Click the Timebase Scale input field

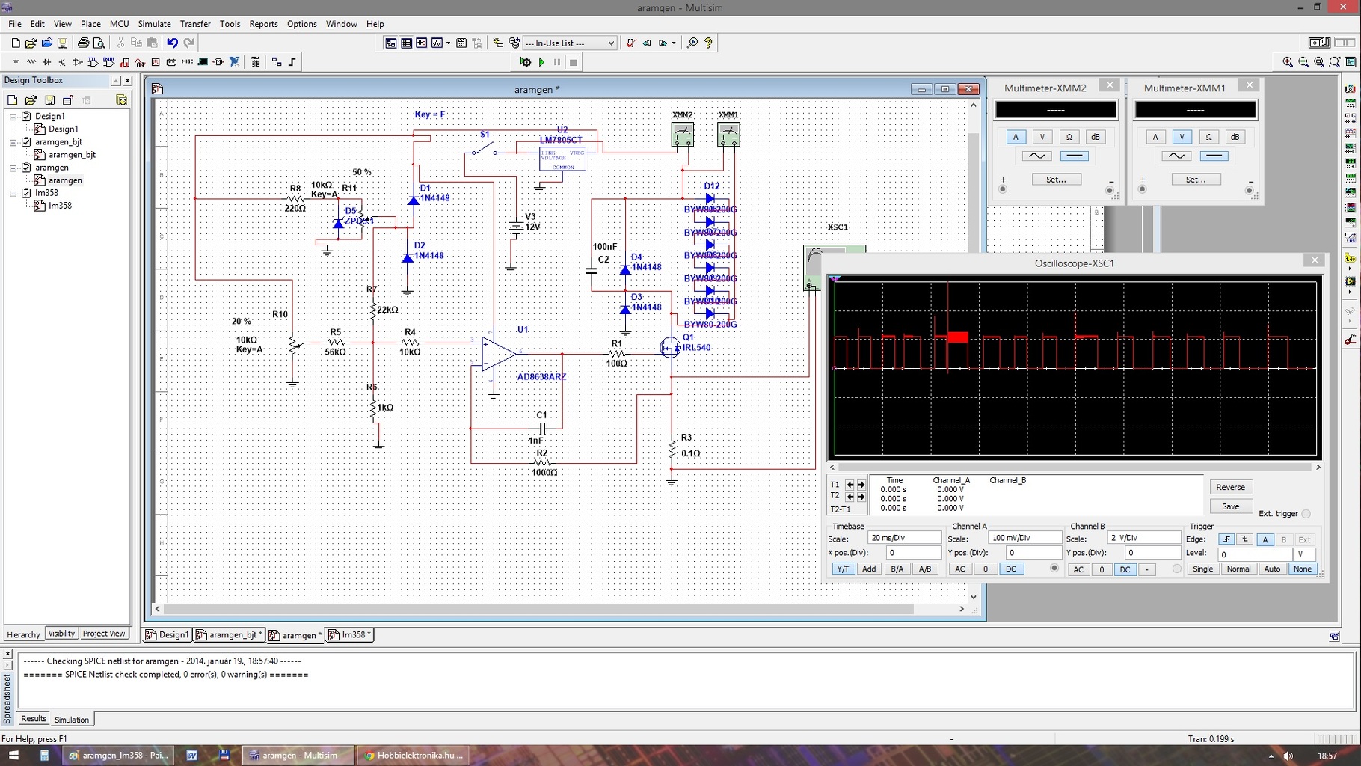pyautogui.click(x=904, y=538)
